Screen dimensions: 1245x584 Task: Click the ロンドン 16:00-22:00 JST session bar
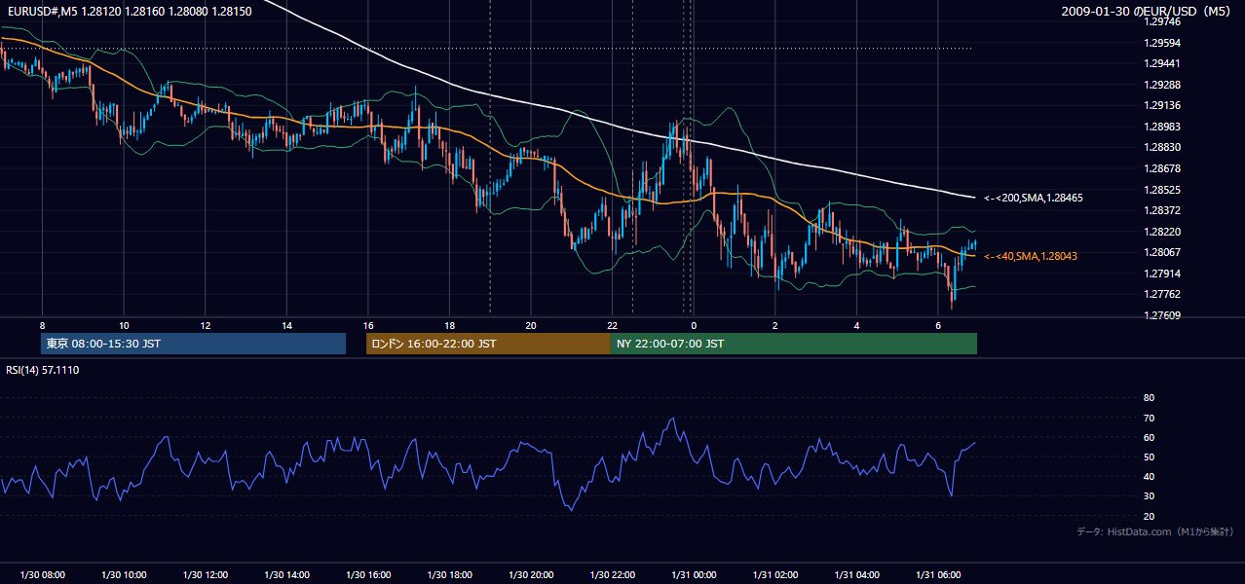(x=488, y=344)
